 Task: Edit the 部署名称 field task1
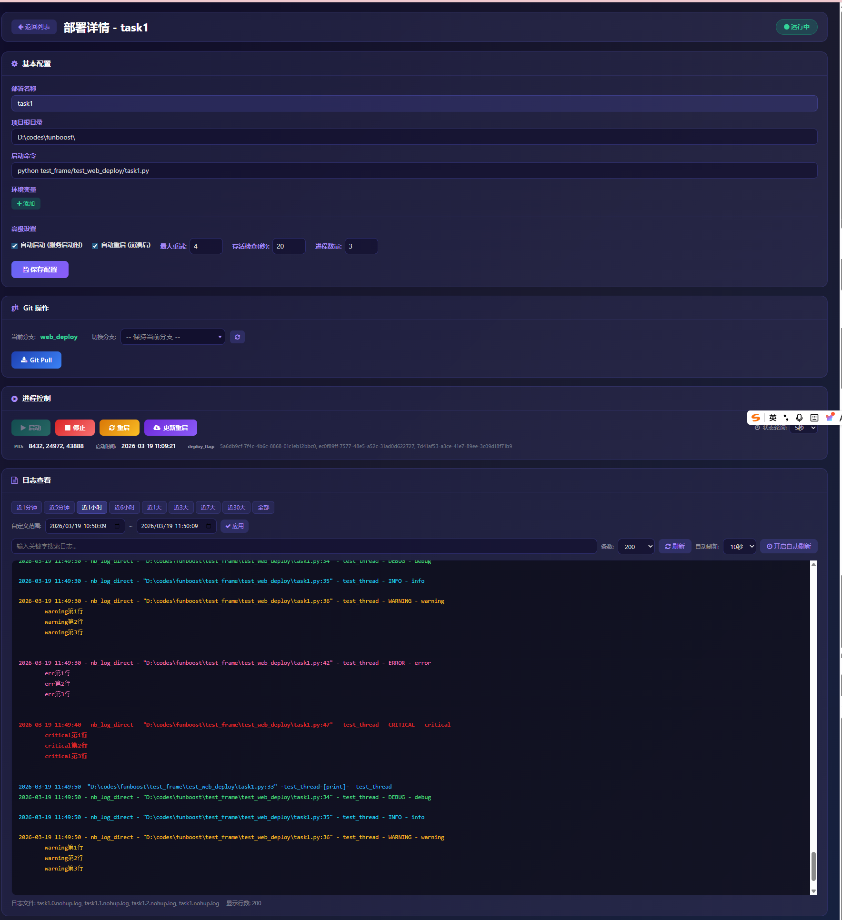click(414, 103)
